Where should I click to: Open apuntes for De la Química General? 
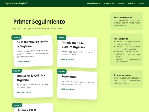(x=24, y=61)
